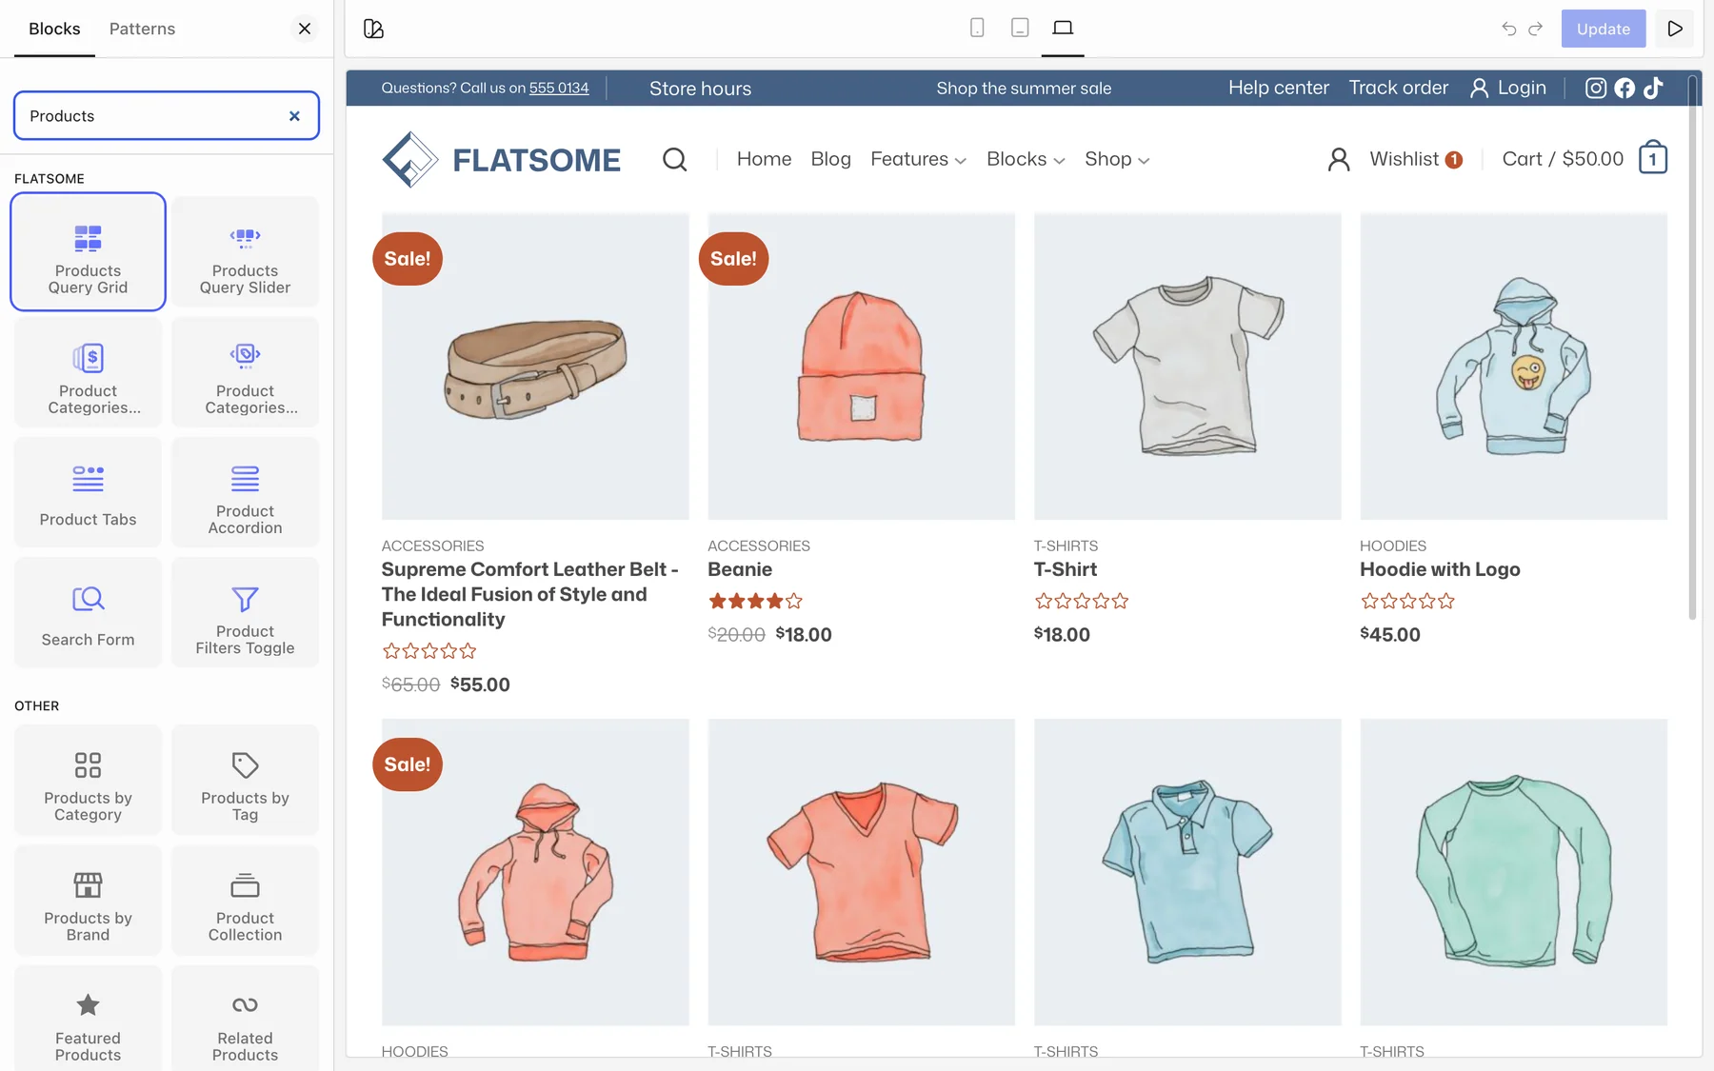Screen dimensions: 1714x1071
Task: Open the Beanie product thumbnail
Action: click(x=861, y=367)
